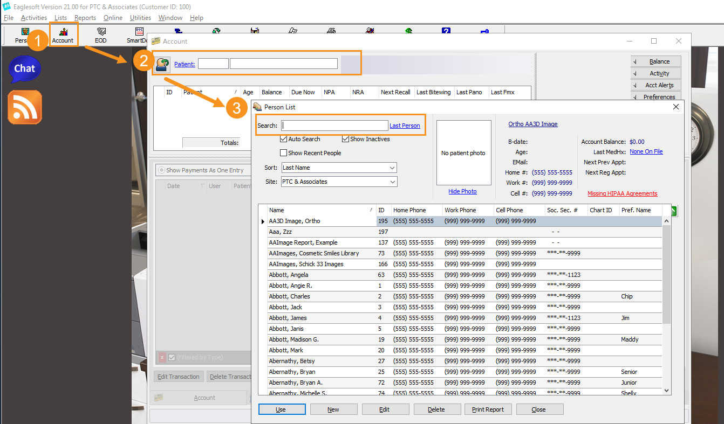Open the Window menu

(170, 18)
